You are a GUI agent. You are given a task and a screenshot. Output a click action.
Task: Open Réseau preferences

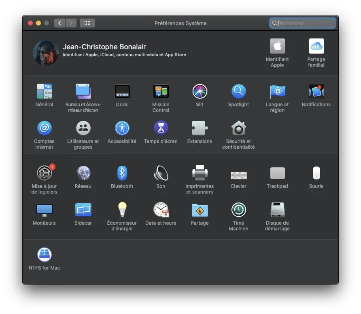click(83, 173)
